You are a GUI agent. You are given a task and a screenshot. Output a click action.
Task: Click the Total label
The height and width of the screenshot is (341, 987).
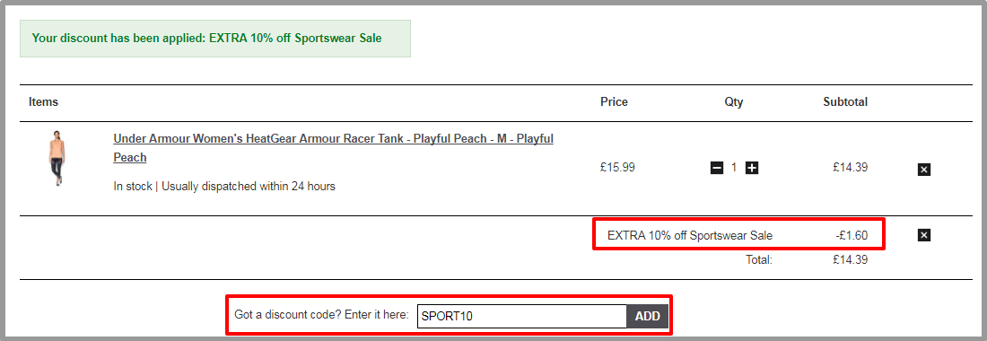tap(759, 259)
